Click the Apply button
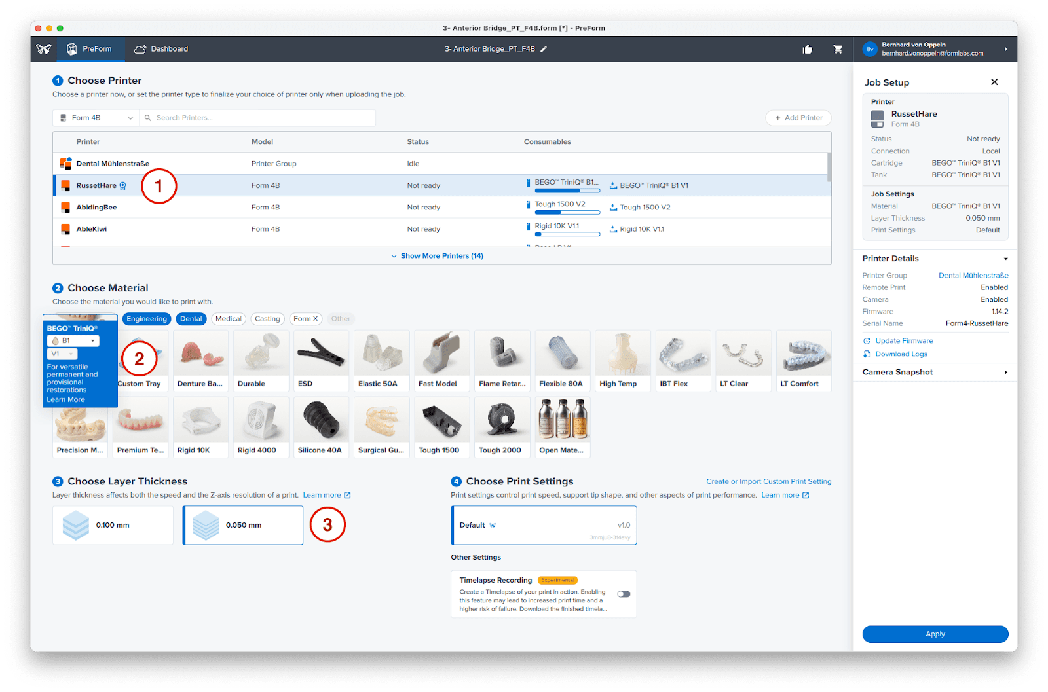 tap(935, 634)
